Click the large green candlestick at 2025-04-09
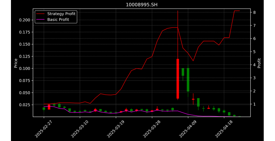This screenshot has height=141, width=275. point(188,80)
